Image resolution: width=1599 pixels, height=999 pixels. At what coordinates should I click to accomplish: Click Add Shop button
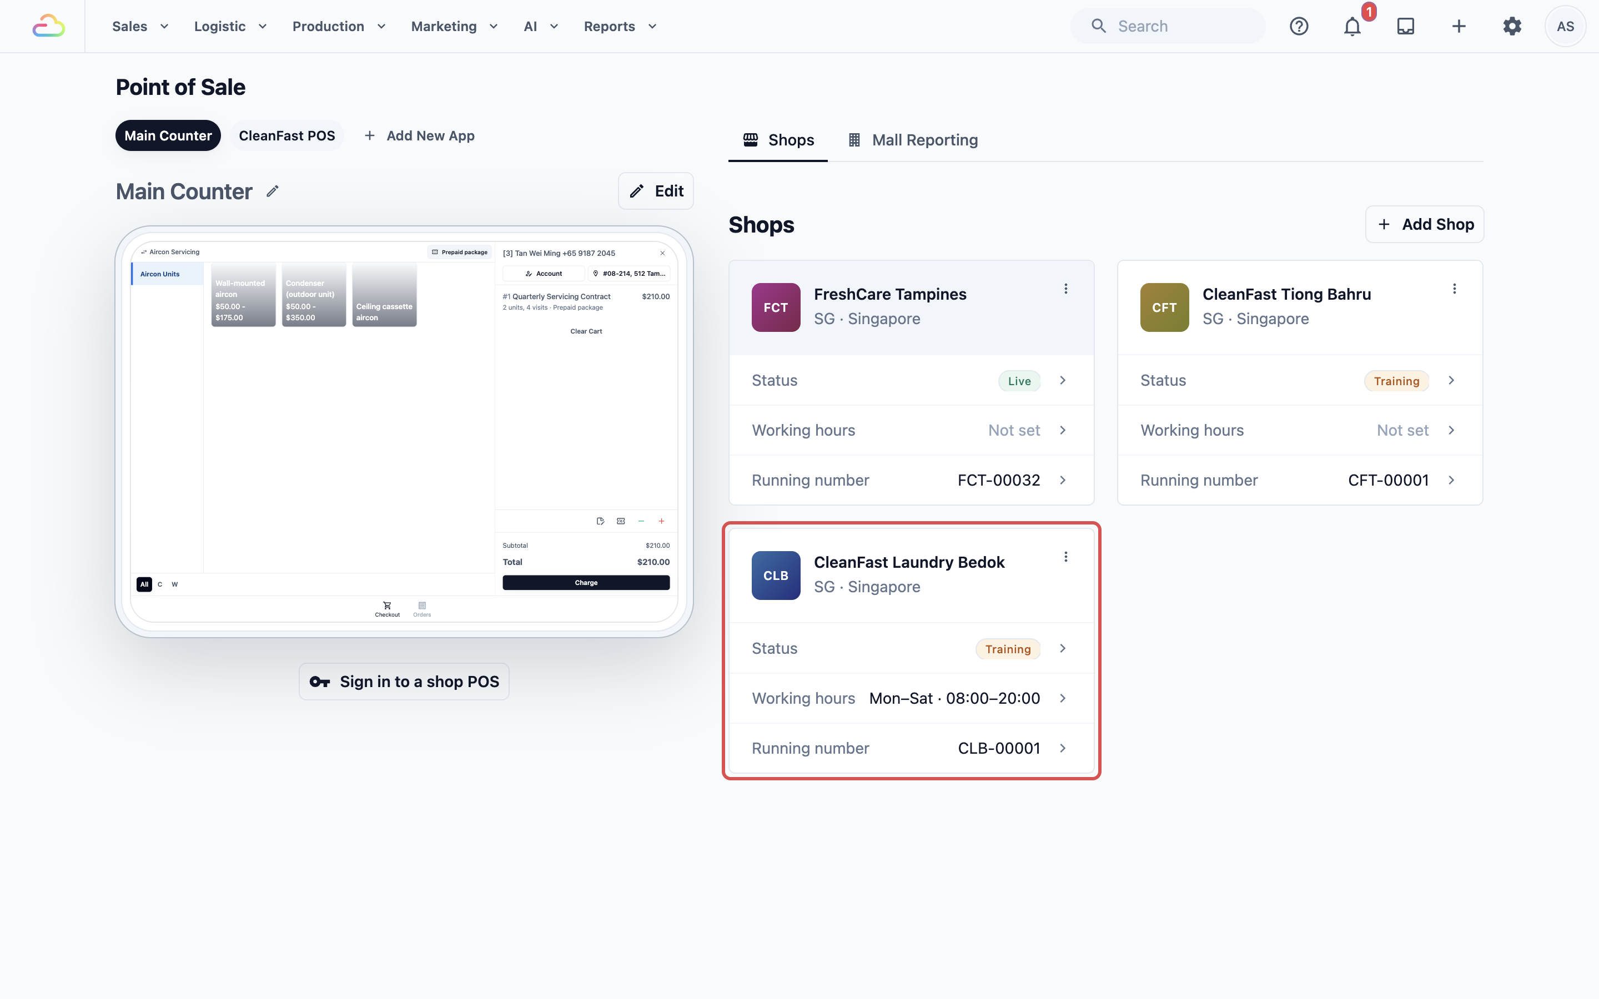pyautogui.click(x=1425, y=225)
